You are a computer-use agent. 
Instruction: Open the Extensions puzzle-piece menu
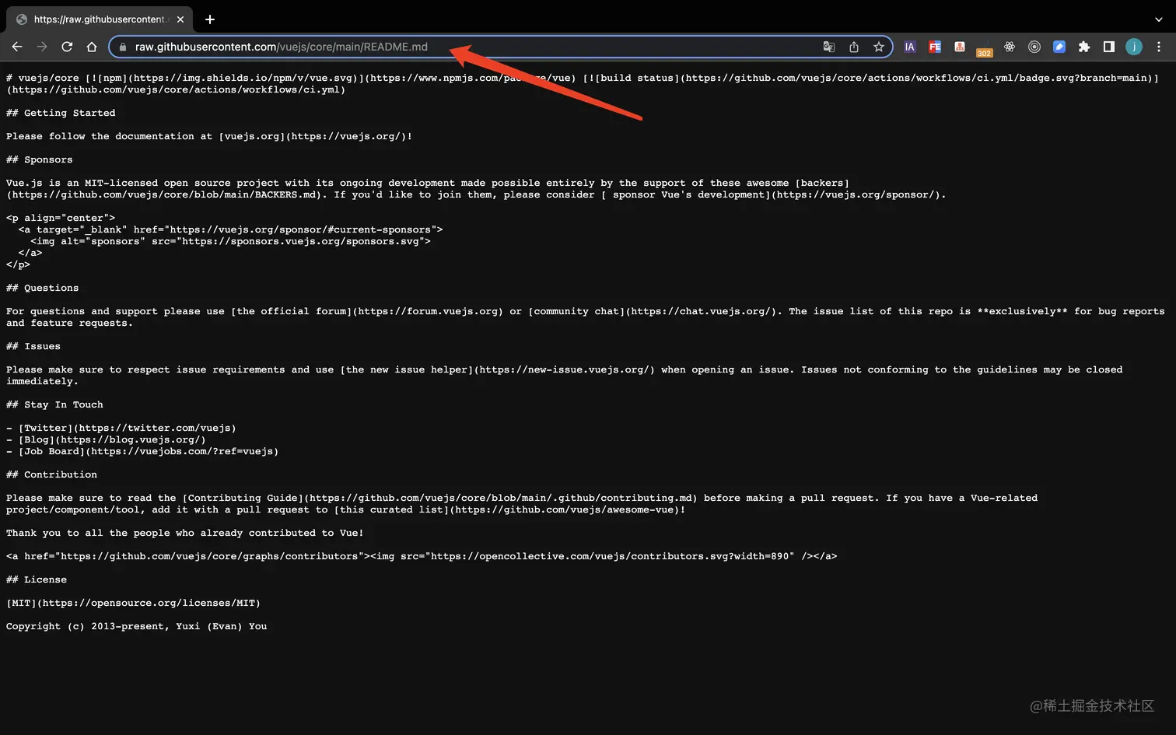pyautogui.click(x=1084, y=47)
